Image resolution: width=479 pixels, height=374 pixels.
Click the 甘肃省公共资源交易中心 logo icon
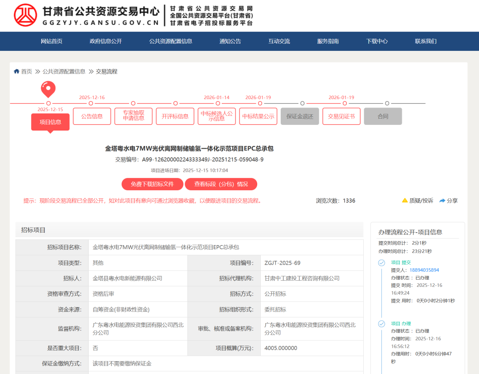[25, 15]
